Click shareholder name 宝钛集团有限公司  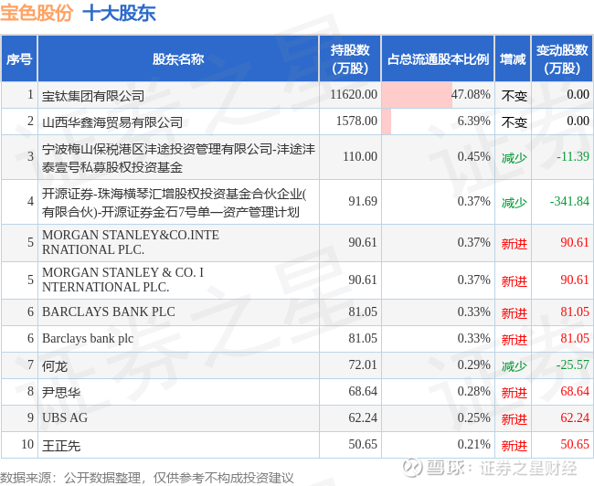[x=93, y=96]
